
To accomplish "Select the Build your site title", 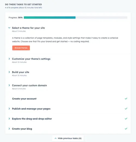I will tap(21, 72).
